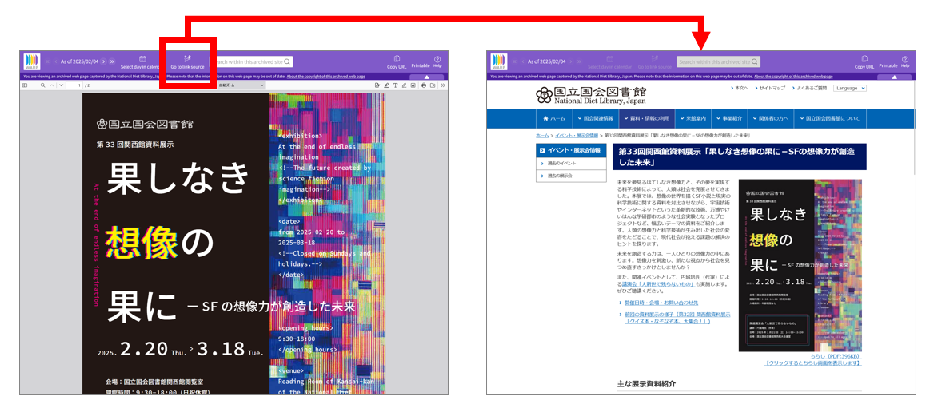Expand the 国立国会図書館について menu

coord(831,118)
